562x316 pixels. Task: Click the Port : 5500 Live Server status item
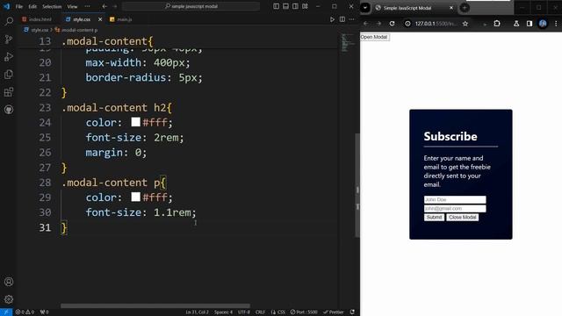(x=304, y=312)
